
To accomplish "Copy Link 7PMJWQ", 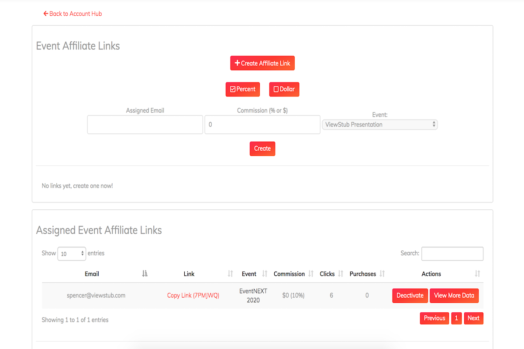I will pos(193,295).
